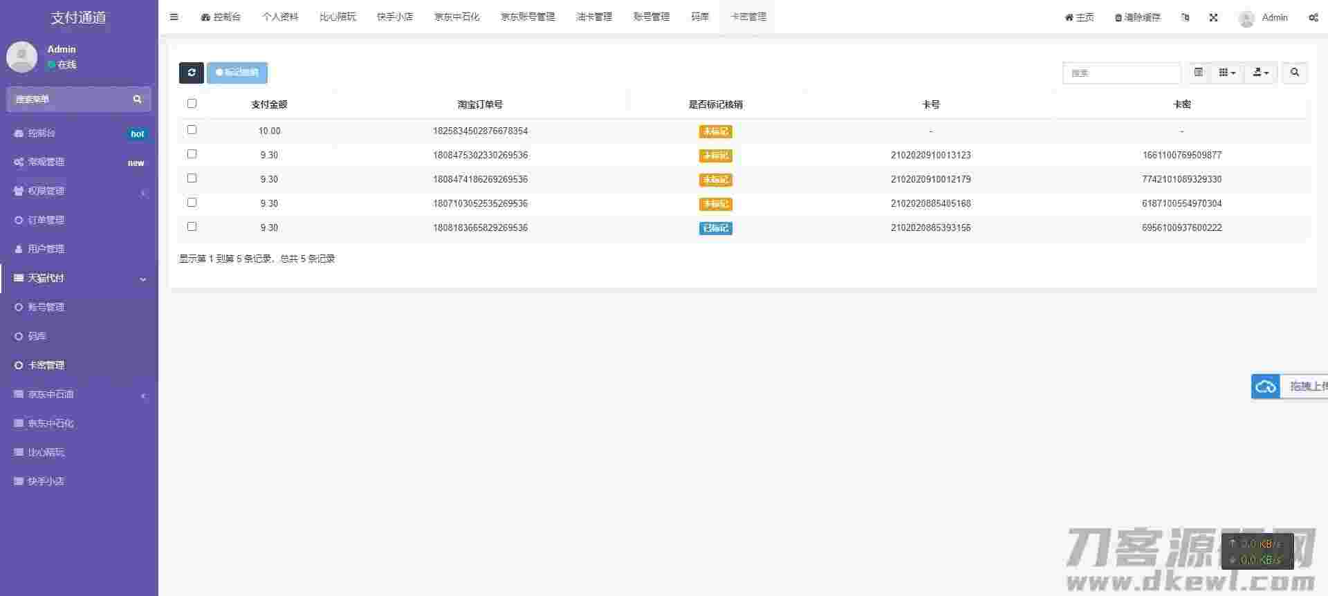Image resolution: width=1328 pixels, height=596 pixels.
Task: Click the cloud upload floating icon
Action: [1266, 387]
